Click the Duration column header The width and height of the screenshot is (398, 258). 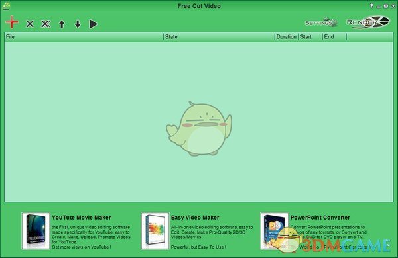(287, 36)
